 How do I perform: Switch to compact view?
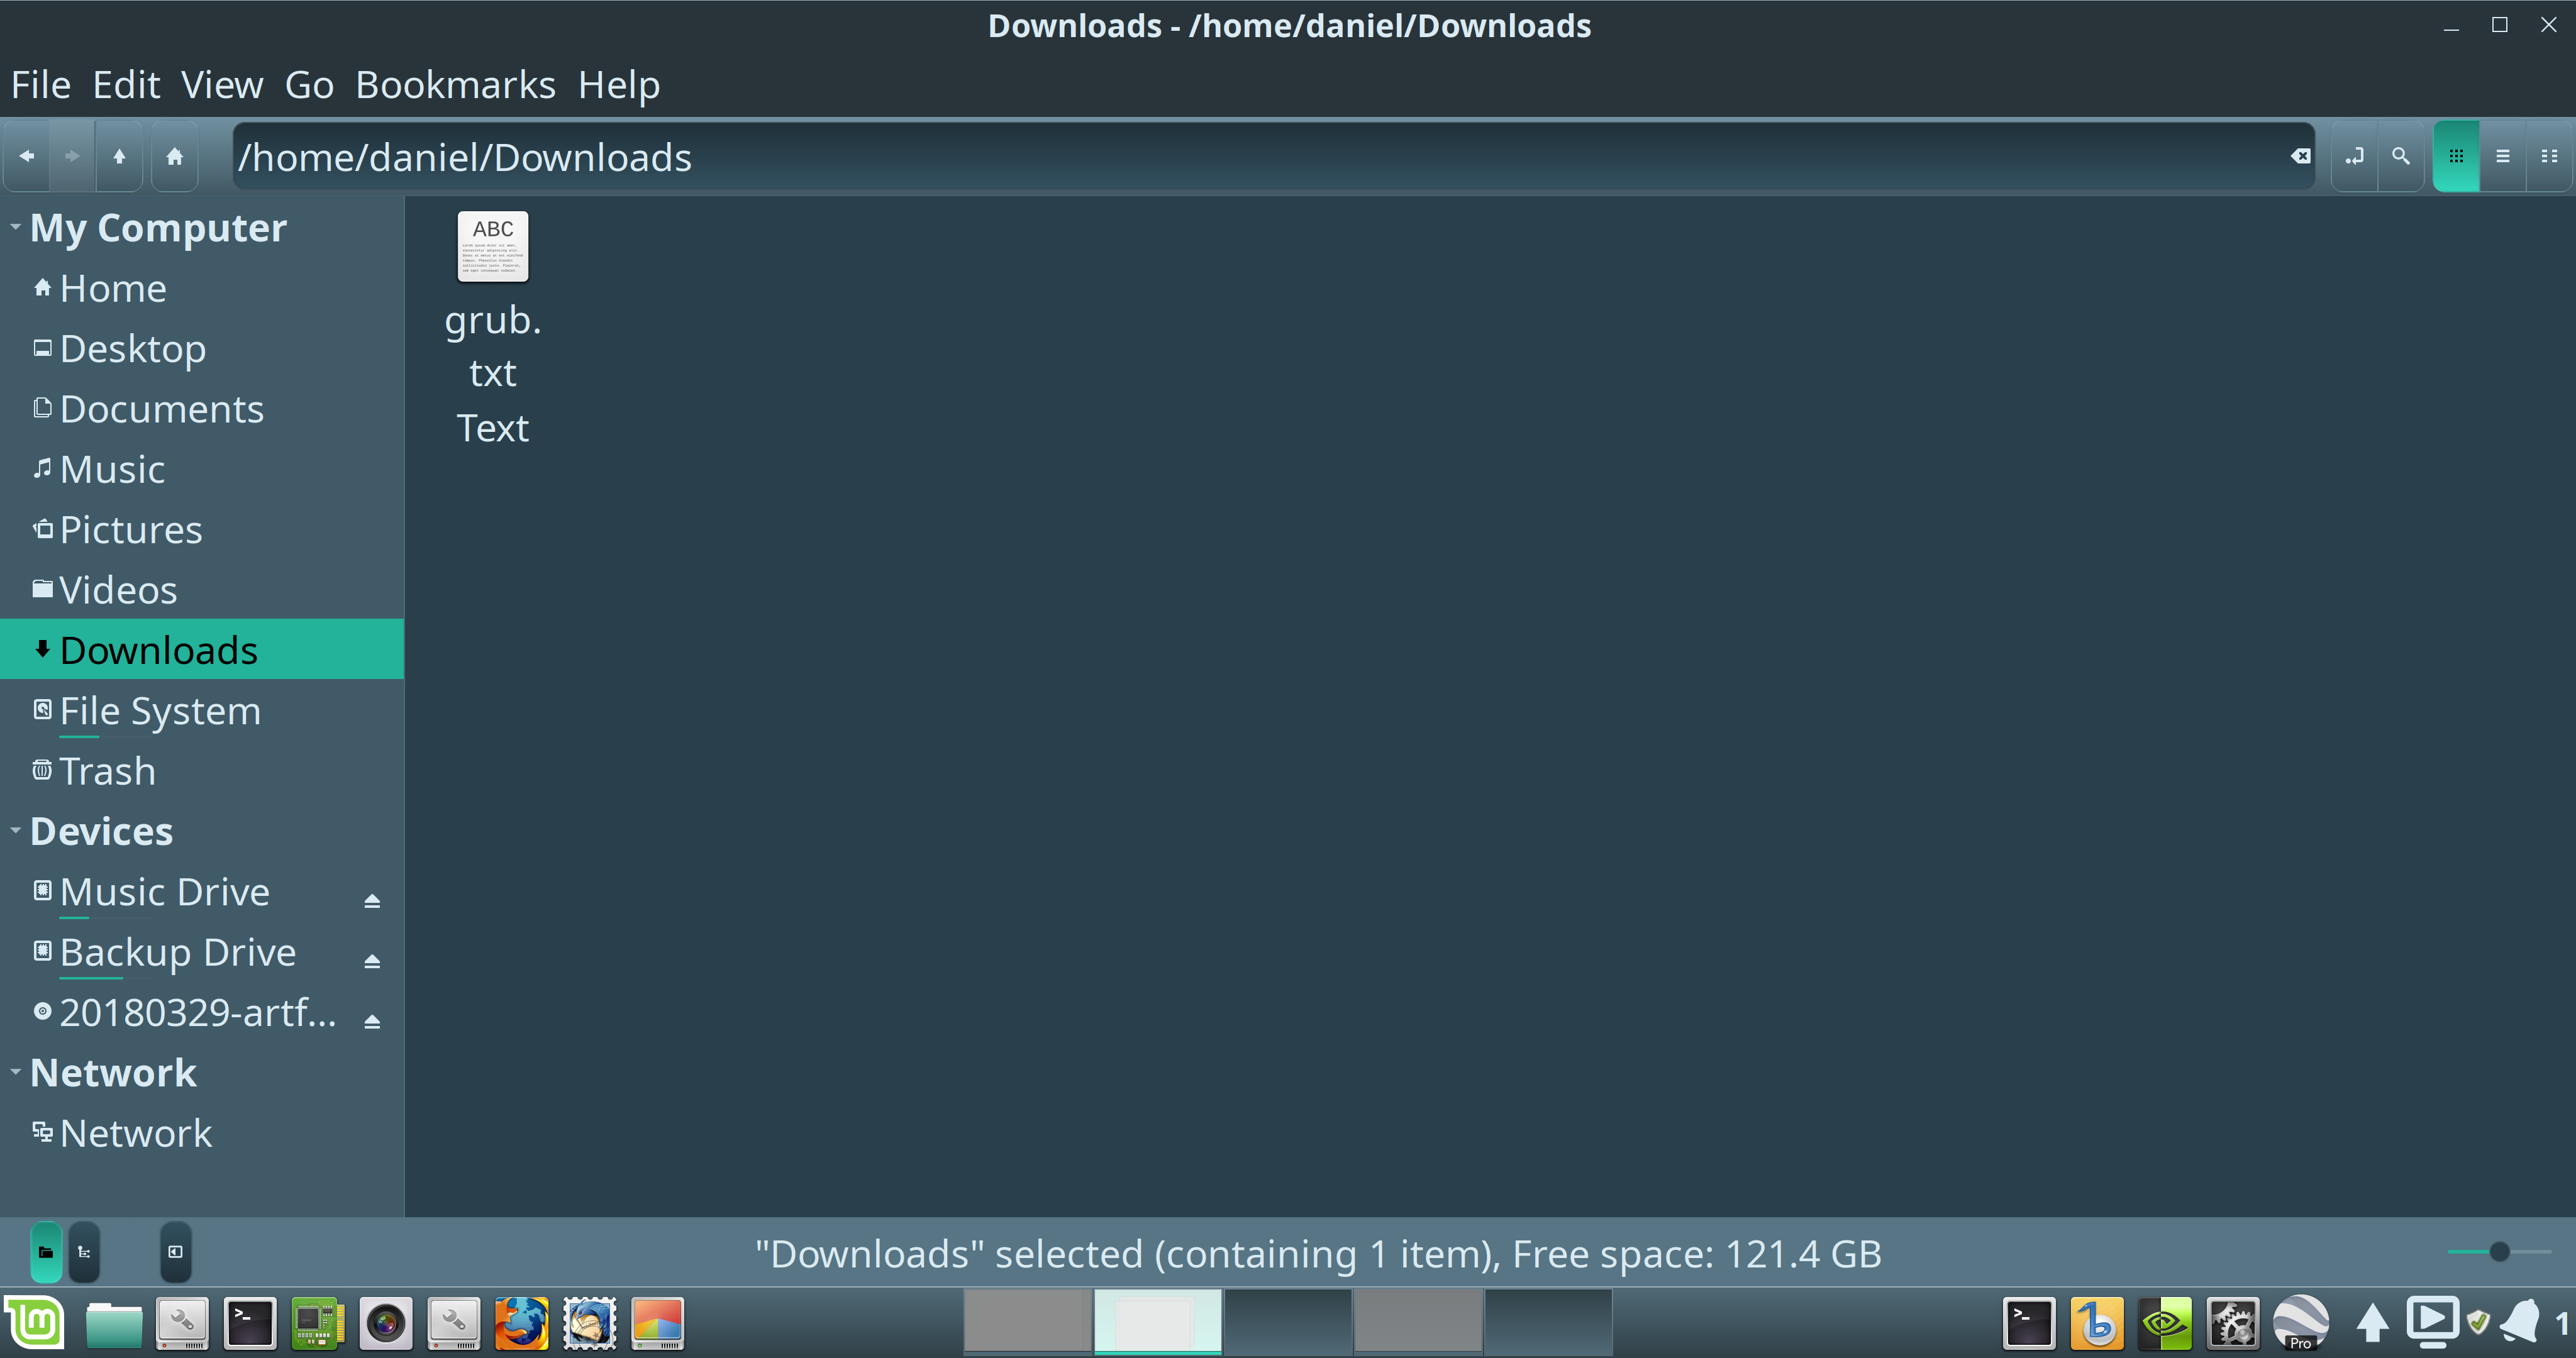pos(2549,156)
